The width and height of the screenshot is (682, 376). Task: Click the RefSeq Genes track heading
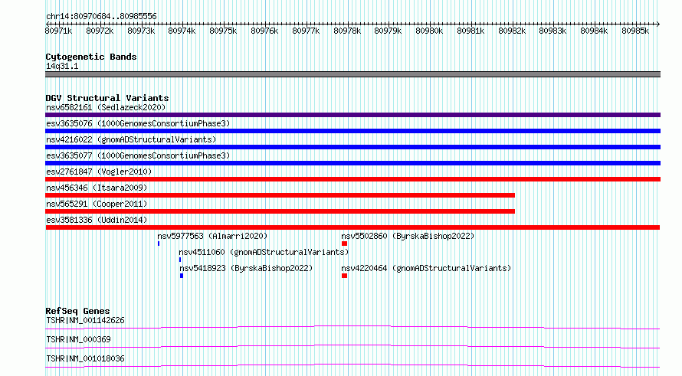point(77,311)
